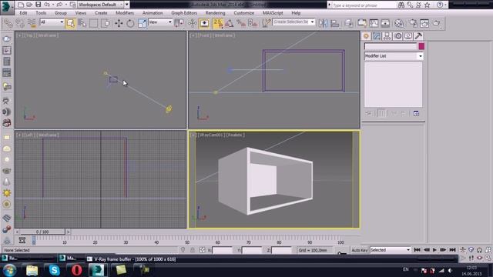Click the Open File folder icon
The height and width of the screenshot is (277, 493).
click(x=29, y=5)
